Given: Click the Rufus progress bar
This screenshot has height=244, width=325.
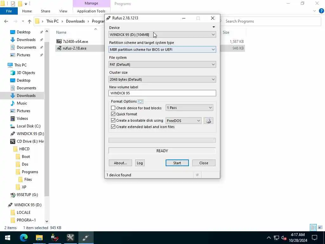Looking at the screenshot, I should (162, 140).
